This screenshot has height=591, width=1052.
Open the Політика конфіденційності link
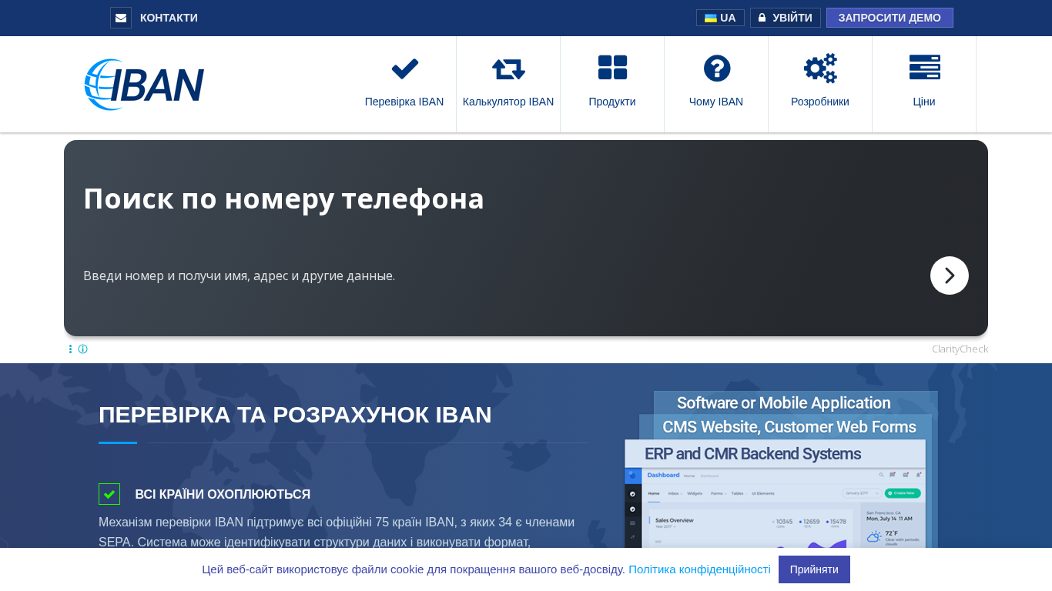click(699, 569)
